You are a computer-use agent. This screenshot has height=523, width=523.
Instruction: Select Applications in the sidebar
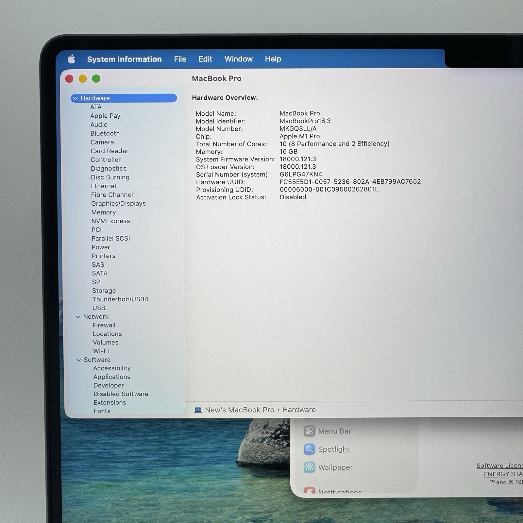click(x=112, y=377)
